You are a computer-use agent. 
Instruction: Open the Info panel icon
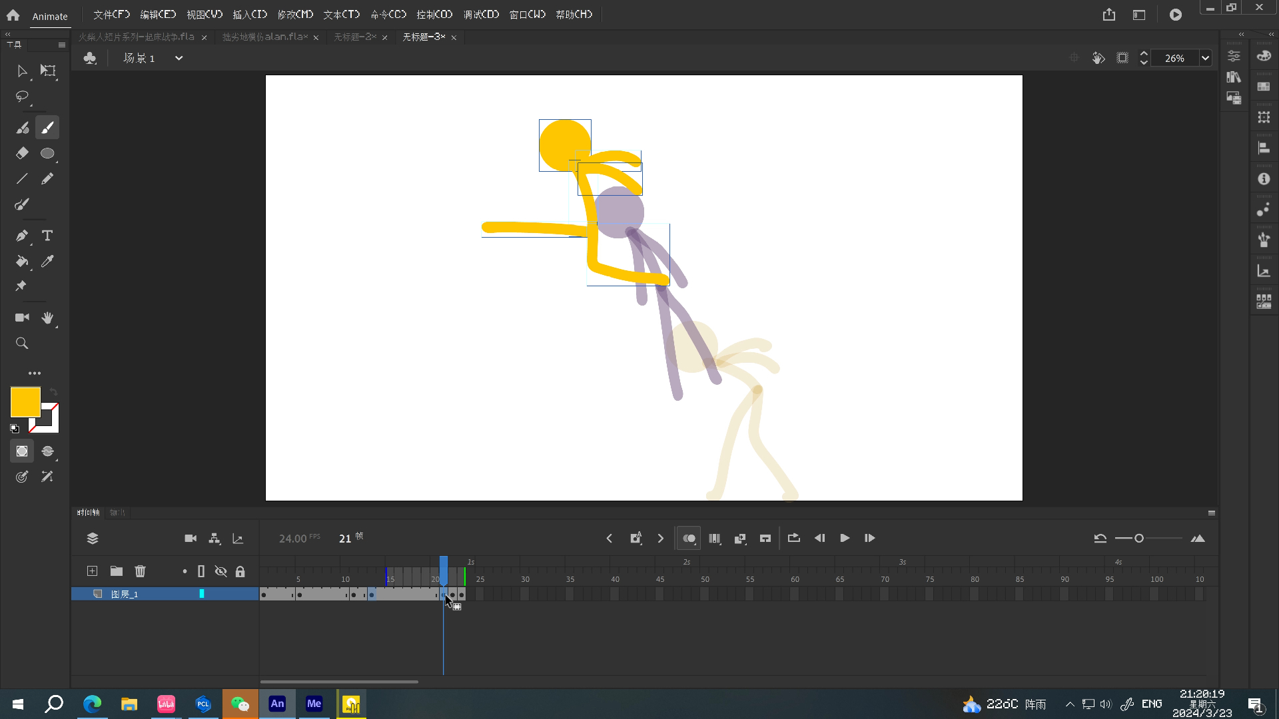pos(1264,178)
